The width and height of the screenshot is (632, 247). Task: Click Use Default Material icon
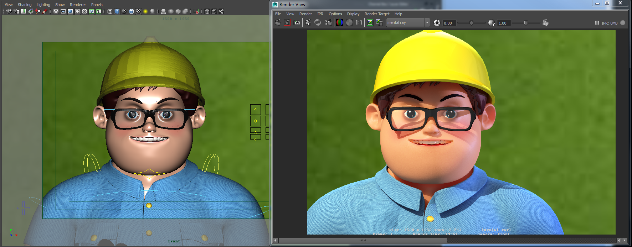124,11
